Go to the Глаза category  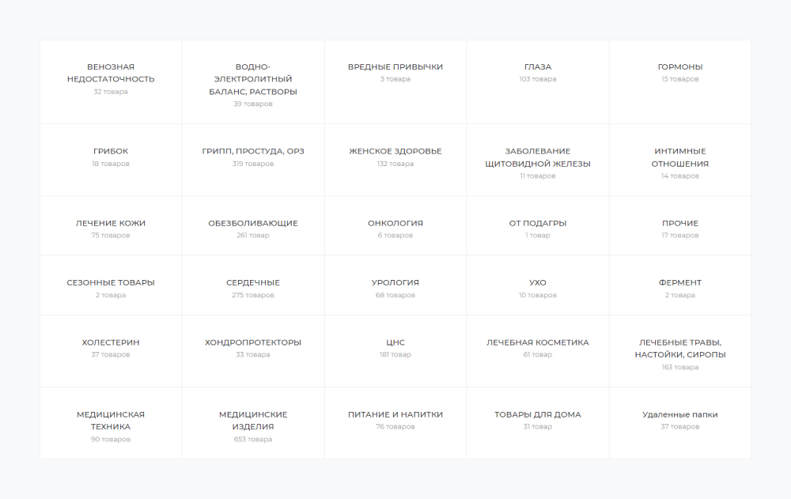[538, 67]
